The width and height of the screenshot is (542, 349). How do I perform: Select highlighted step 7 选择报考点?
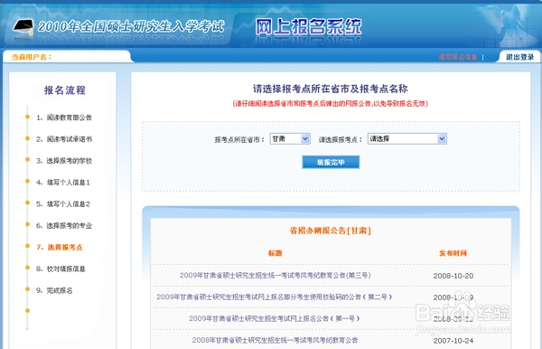click(60, 248)
